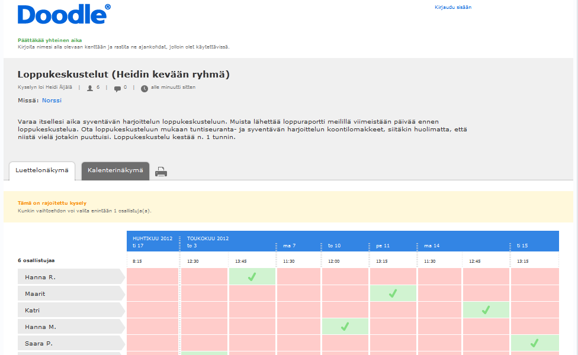578x355 pixels.
Task: Click the 'Kyselyn loi Heidi Äijälä' text
Action: pos(45,88)
